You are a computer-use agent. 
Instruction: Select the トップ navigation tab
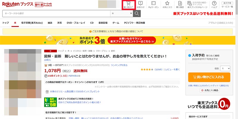[6, 23]
